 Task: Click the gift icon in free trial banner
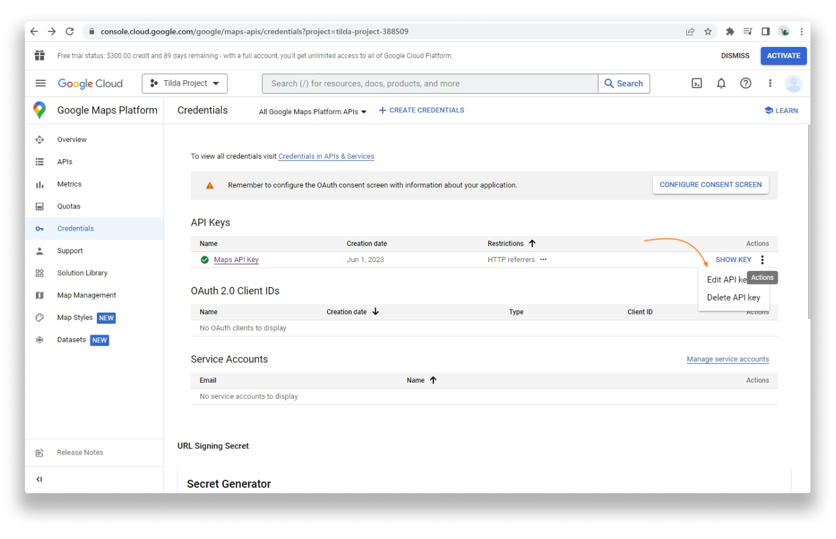(x=39, y=55)
